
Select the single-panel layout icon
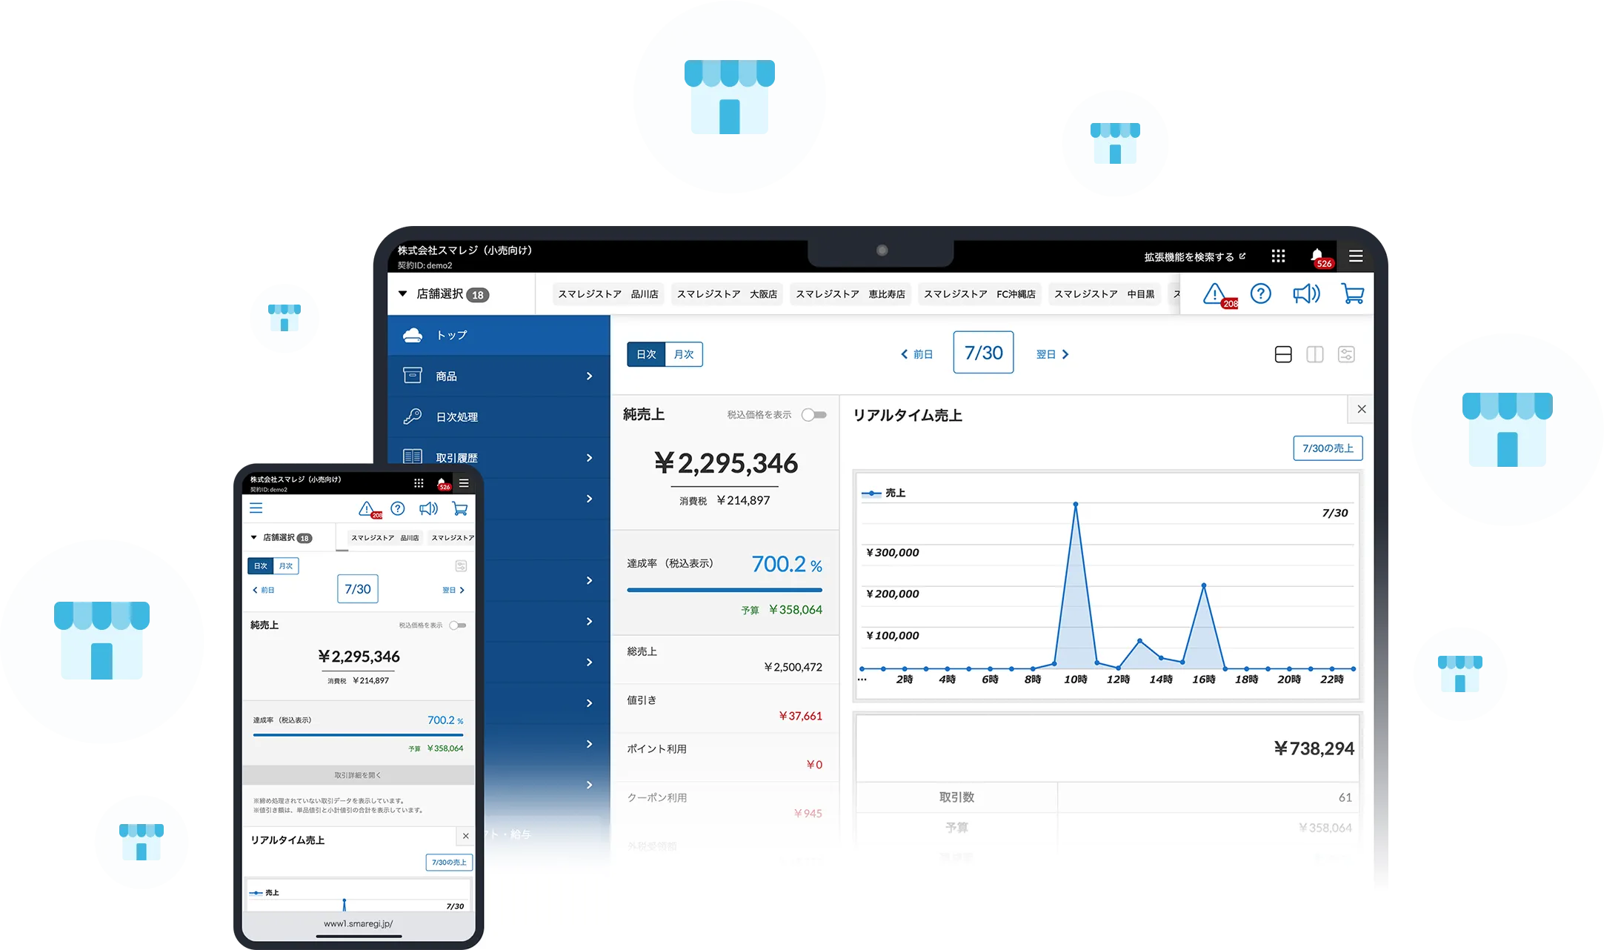[1283, 354]
